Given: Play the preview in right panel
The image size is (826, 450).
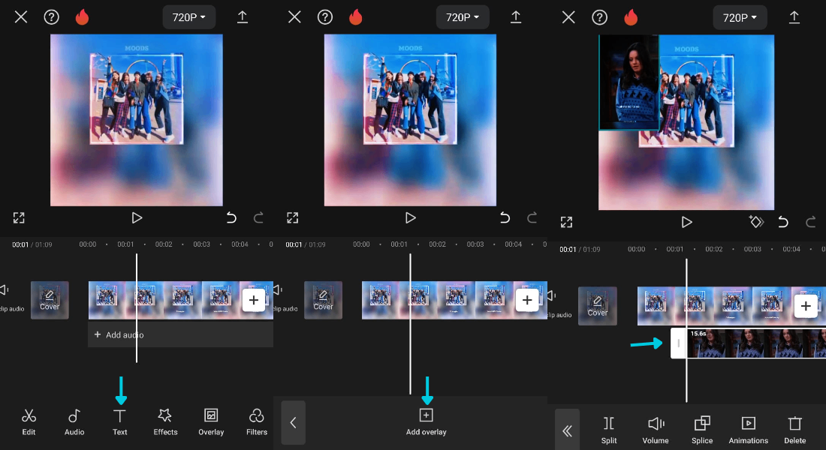Looking at the screenshot, I should tap(686, 222).
